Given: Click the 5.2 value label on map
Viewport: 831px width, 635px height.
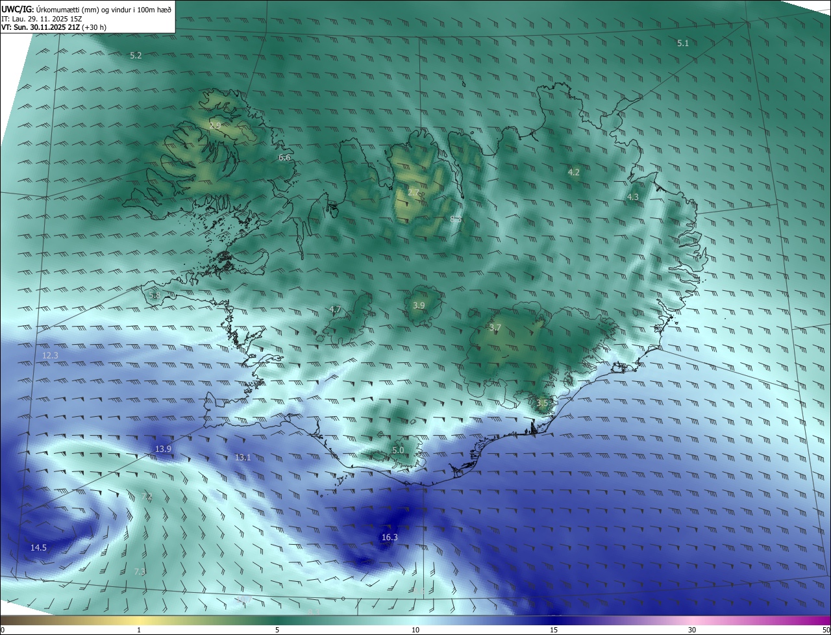Looking at the screenshot, I should click(x=136, y=56).
